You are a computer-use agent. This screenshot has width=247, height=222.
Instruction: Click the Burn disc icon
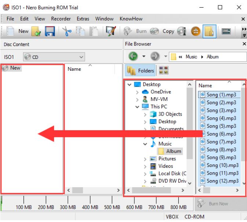tap(127, 31)
